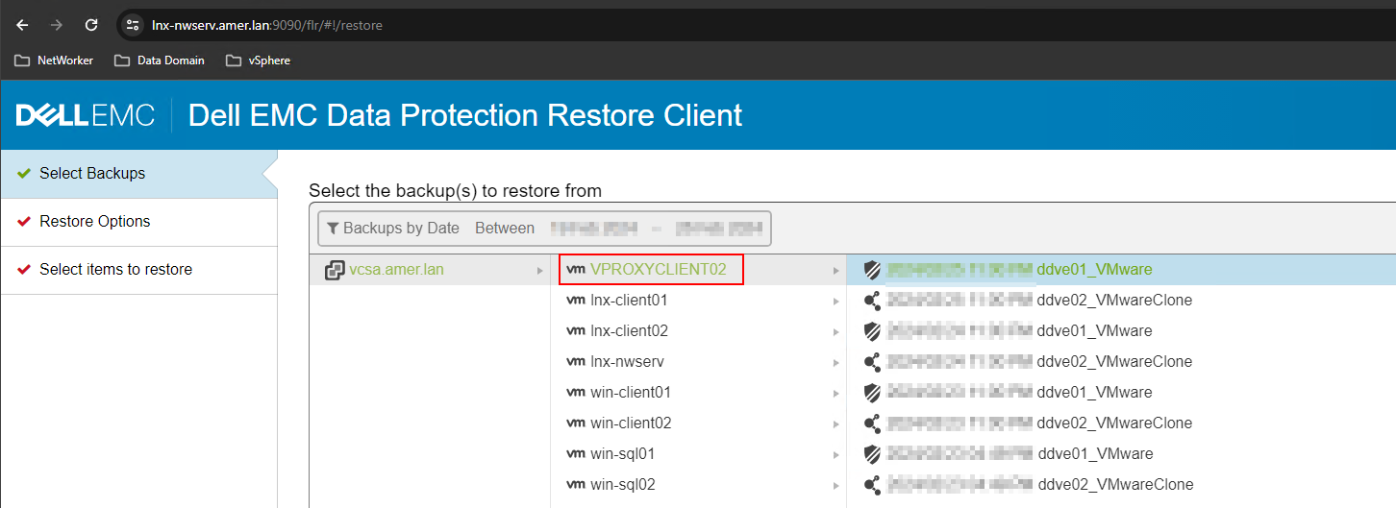The height and width of the screenshot is (508, 1396).
Task: Open the Select Backups step
Action: pyautogui.click(x=92, y=174)
